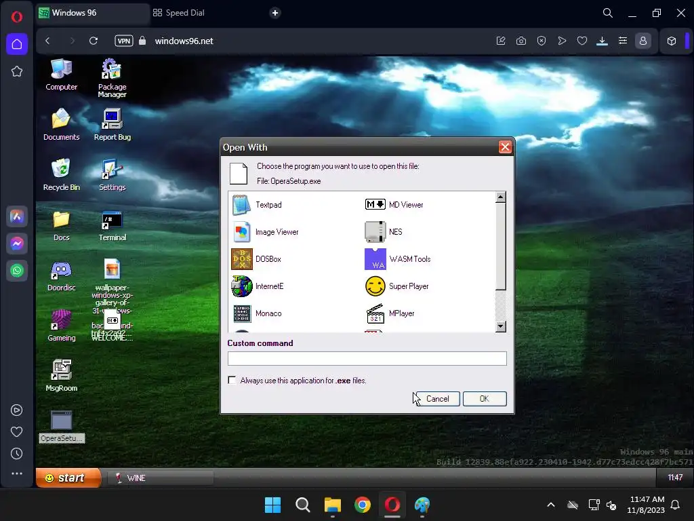
Task: Choose Super Player from the list
Action: [x=396, y=286]
